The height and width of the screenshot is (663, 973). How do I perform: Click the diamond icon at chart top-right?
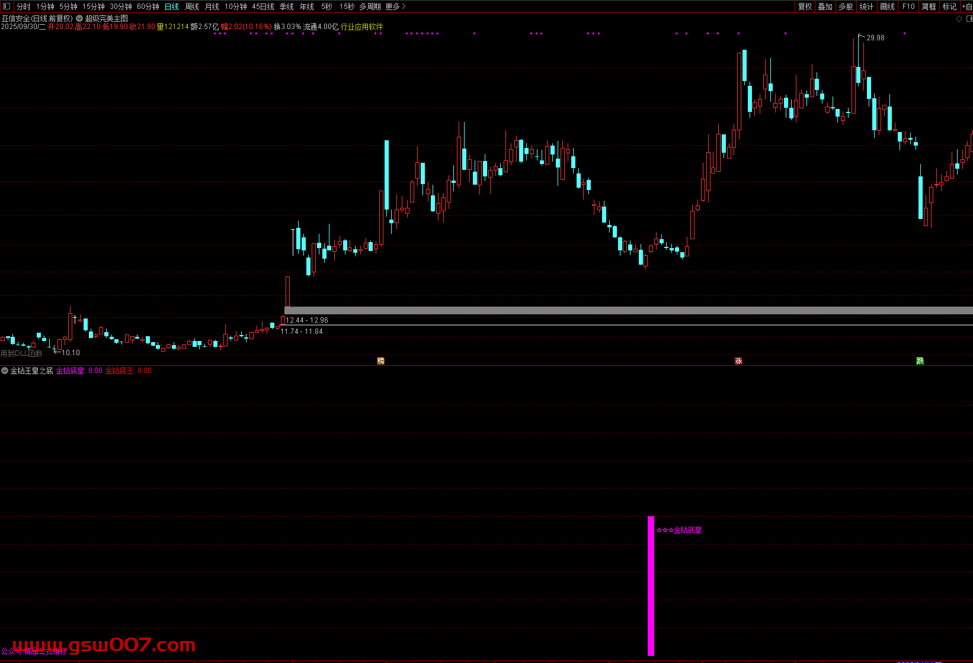click(959, 19)
